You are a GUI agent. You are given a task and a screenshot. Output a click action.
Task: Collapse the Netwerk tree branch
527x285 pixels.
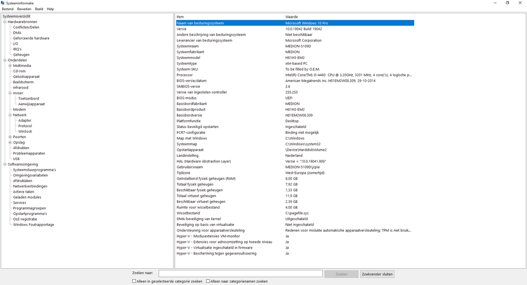click(x=10, y=115)
